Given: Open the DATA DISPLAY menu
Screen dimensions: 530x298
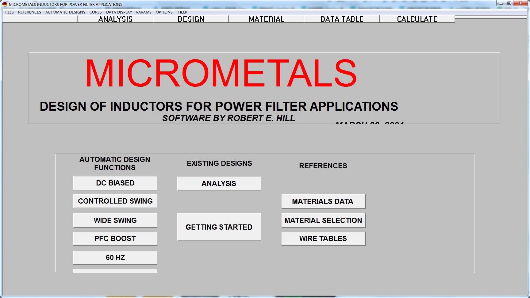Looking at the screenshot, I should (119, 12).
